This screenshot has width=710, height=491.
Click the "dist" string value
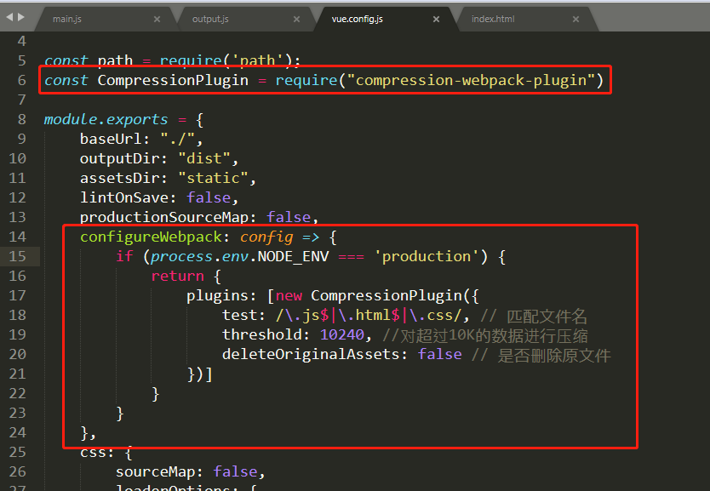click(204, 159)
